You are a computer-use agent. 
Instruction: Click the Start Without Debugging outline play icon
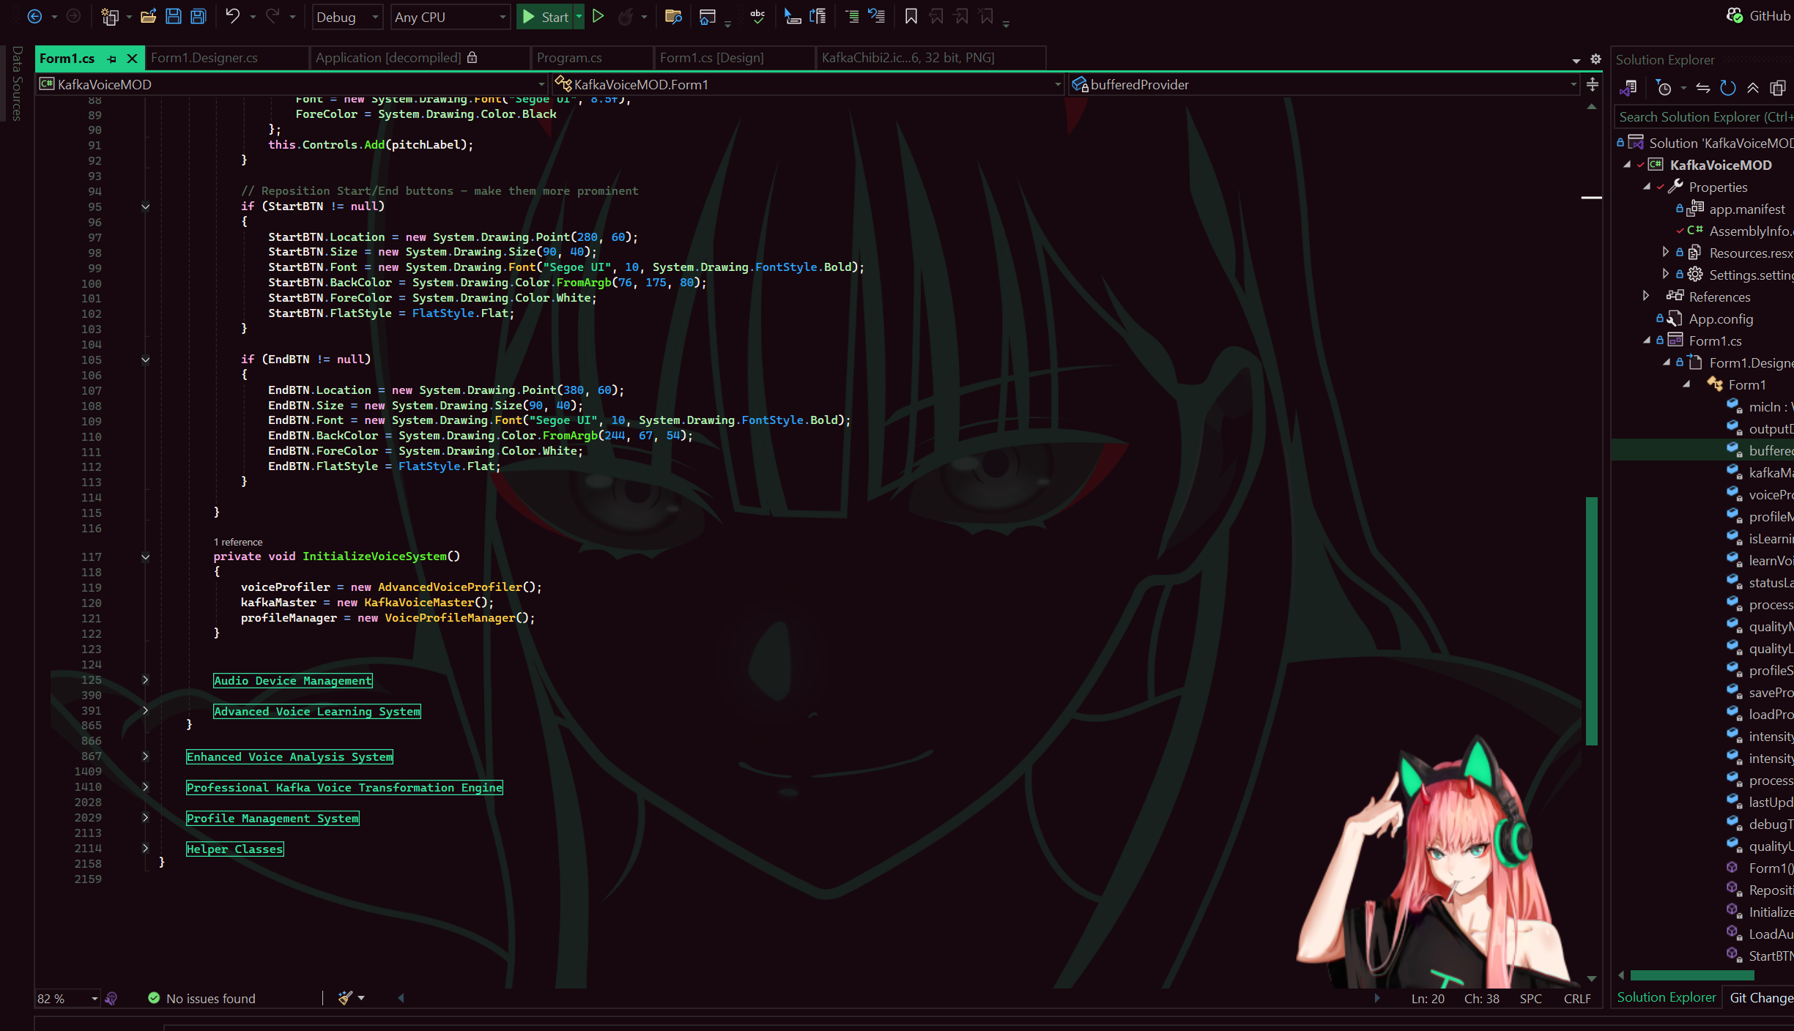(598, 16)
